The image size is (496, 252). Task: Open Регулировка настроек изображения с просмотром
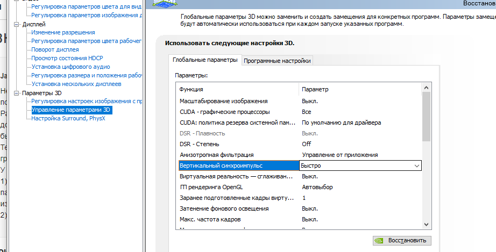pos(87,102)
